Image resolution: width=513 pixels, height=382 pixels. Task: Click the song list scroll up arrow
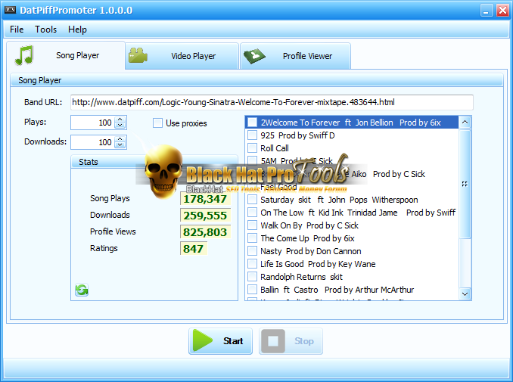coord(465,123)
